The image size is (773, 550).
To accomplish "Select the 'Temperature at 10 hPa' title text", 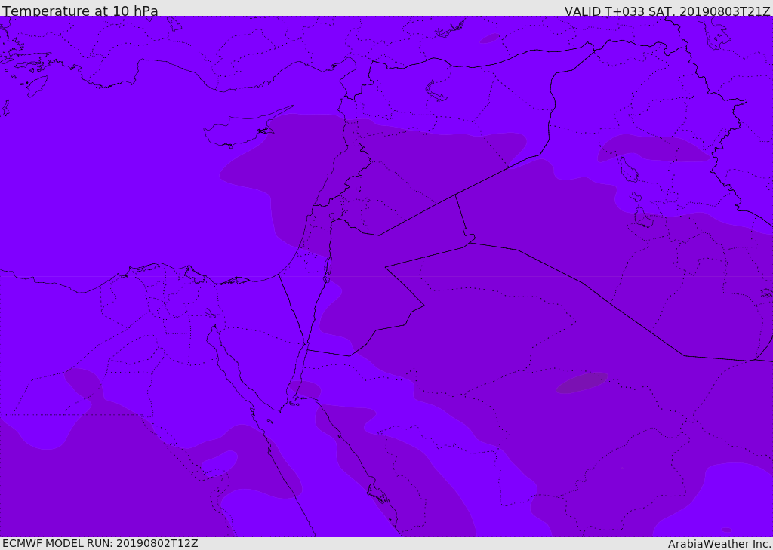I will tap(80, 11).
